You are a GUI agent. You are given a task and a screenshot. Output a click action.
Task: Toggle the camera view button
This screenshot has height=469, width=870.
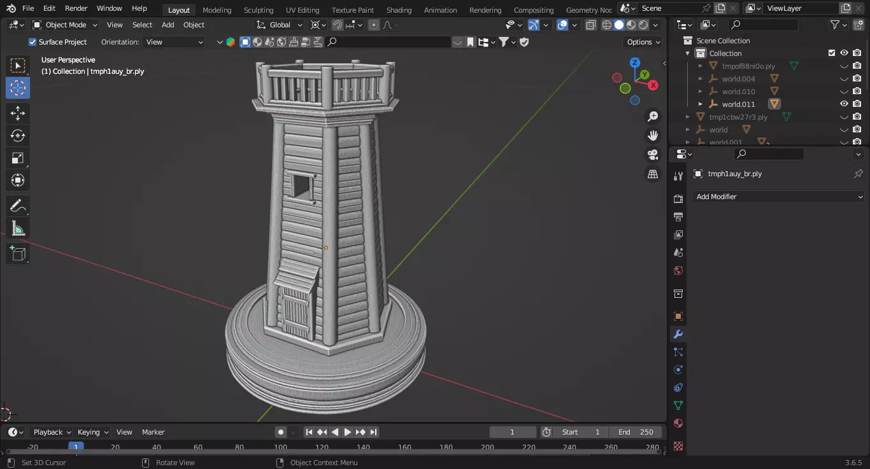(653, 155)
